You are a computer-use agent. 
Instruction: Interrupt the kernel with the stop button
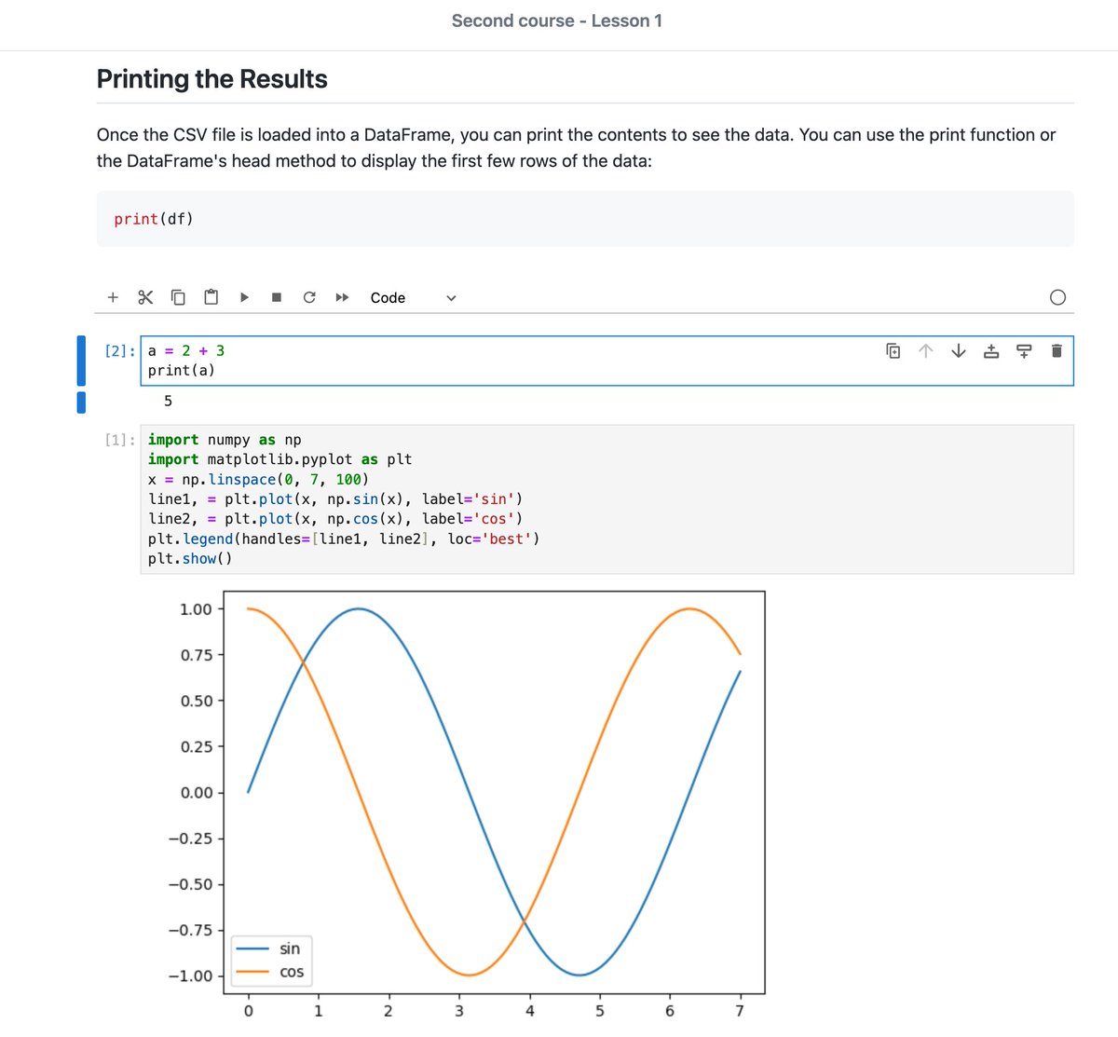(x=277, y=297)
